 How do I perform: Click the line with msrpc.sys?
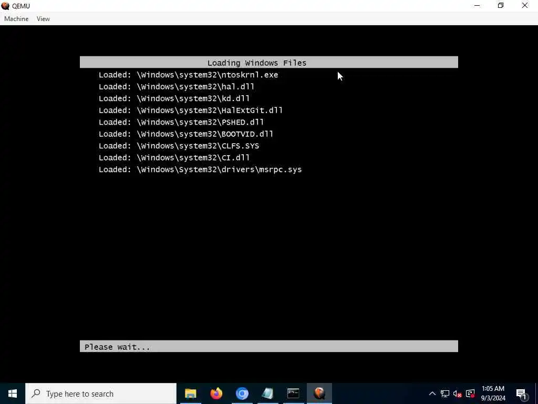pyautogui.click(x=200, y=170)
